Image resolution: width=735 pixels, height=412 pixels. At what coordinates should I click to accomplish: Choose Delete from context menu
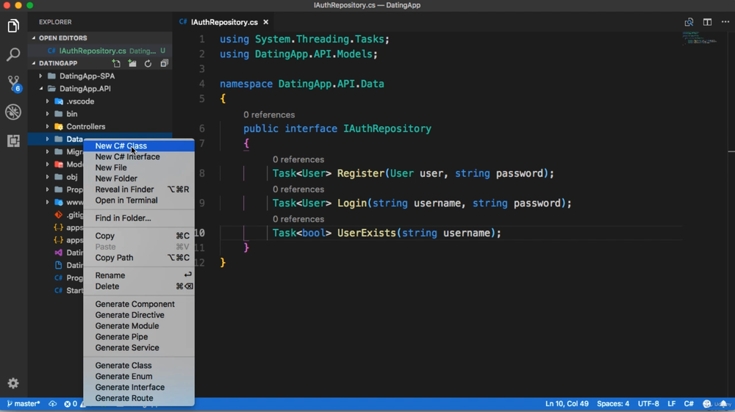[139, 286]
